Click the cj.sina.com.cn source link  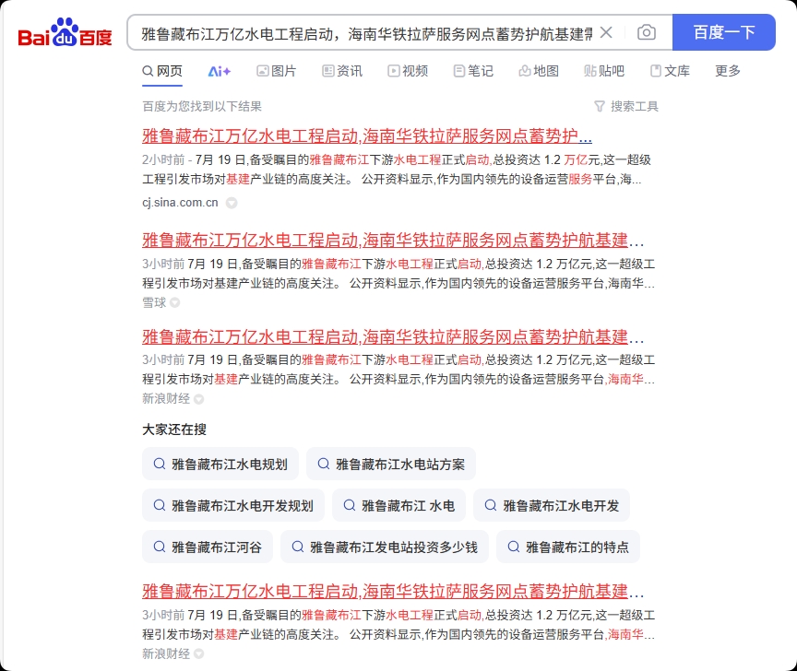coord(180,203)
